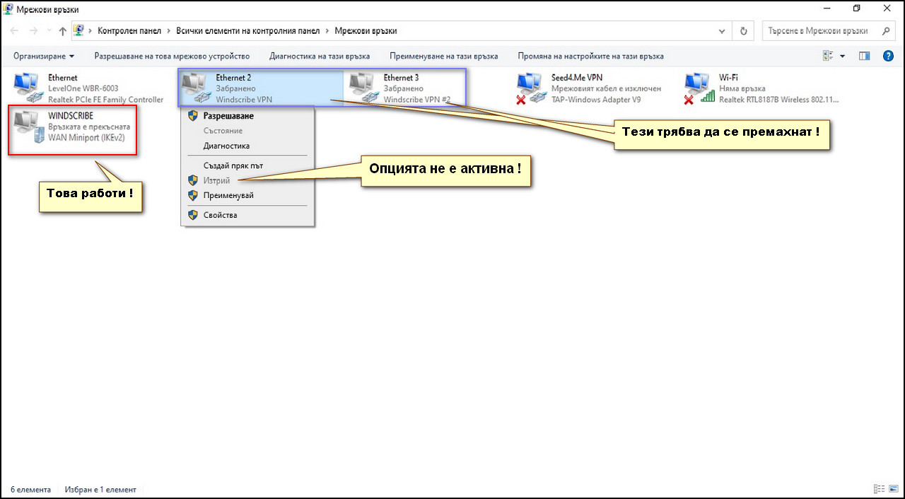905x499 pixels.
Task: Click Всички елементи на контролния панел breadcrumb
Action: click(x=248, y=31)
